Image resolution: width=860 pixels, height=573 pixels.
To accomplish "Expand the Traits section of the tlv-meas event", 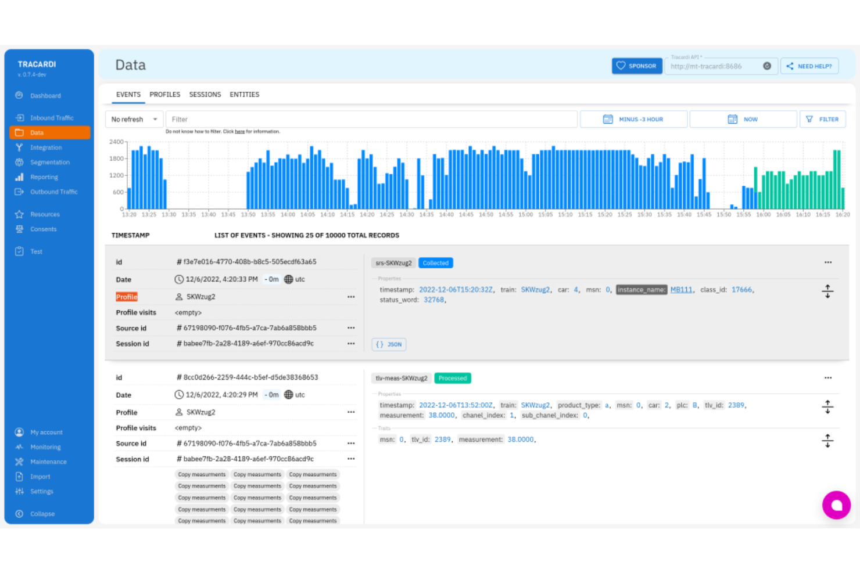I will pos(827,440).
